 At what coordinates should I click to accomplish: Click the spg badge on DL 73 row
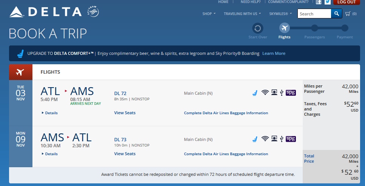[291, 139]
